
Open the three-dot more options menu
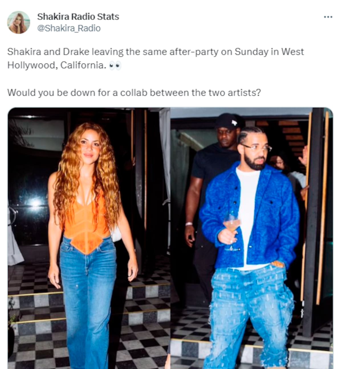pyautogui.click(x=328, y=17)
